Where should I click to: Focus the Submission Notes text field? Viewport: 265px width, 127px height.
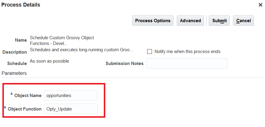187,63
